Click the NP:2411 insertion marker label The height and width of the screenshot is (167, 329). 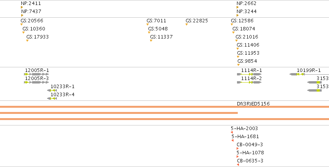click(x=31, y=3)
